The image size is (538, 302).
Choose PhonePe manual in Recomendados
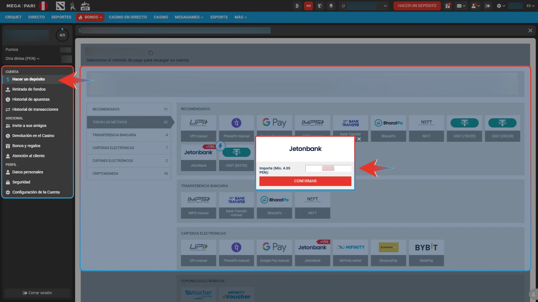(x=236, y=128)
